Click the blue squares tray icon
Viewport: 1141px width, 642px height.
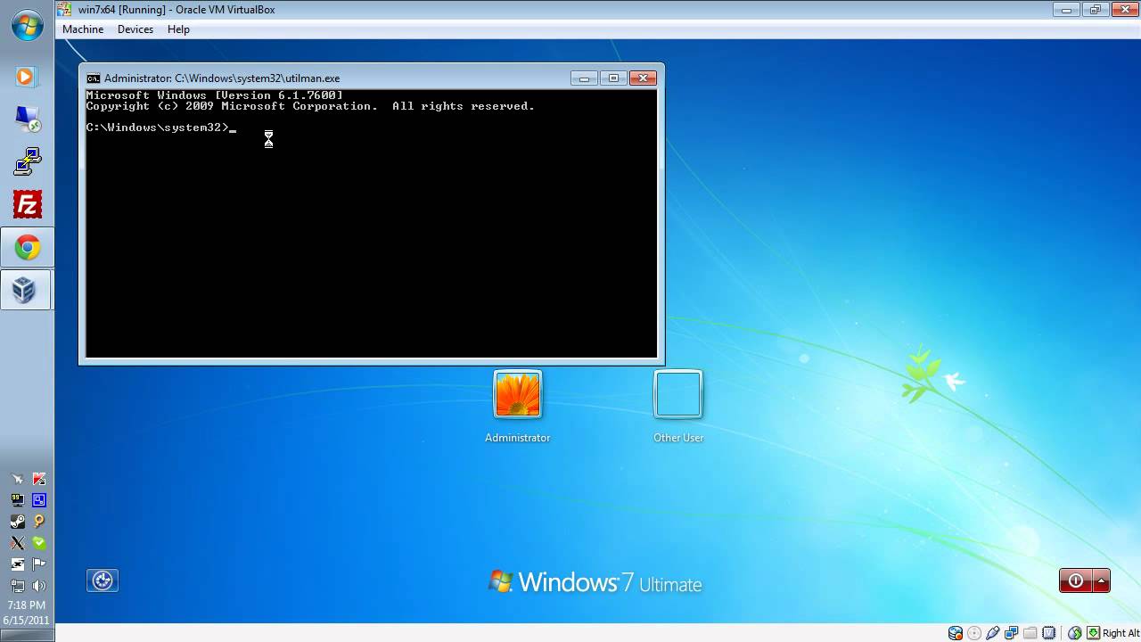pos(39,500)
